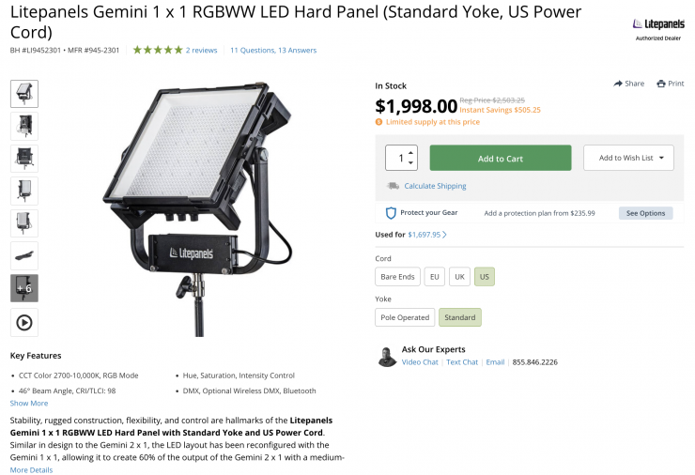The image size is (695, 475).
Task: Click the expert avatar icon
Action: [x=387, y=357]
